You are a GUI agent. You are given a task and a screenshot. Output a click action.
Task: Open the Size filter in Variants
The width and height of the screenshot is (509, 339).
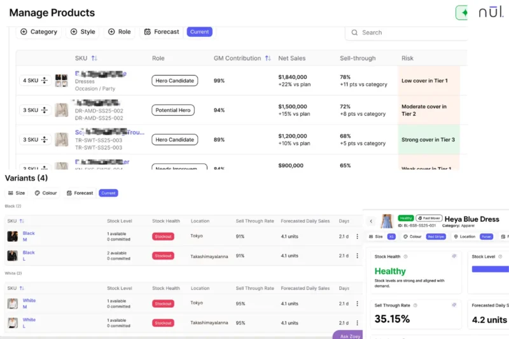tap(17, 193)
